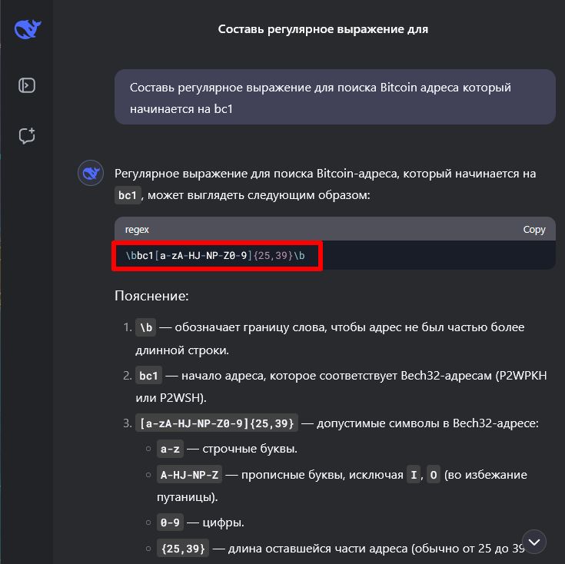Click the "{25,39}" code chip in the bullets
The image size is (565, 564).
click(x=182, y=549)
